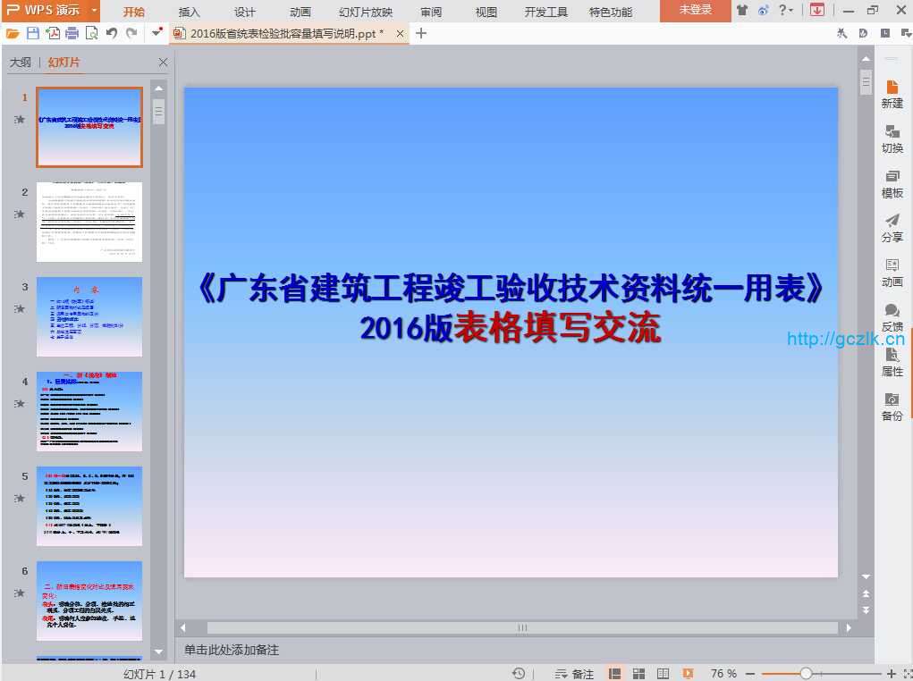913x681 pixels.
Task: Undo the last action
Action: pyautogui.click(x=112, y=33)
